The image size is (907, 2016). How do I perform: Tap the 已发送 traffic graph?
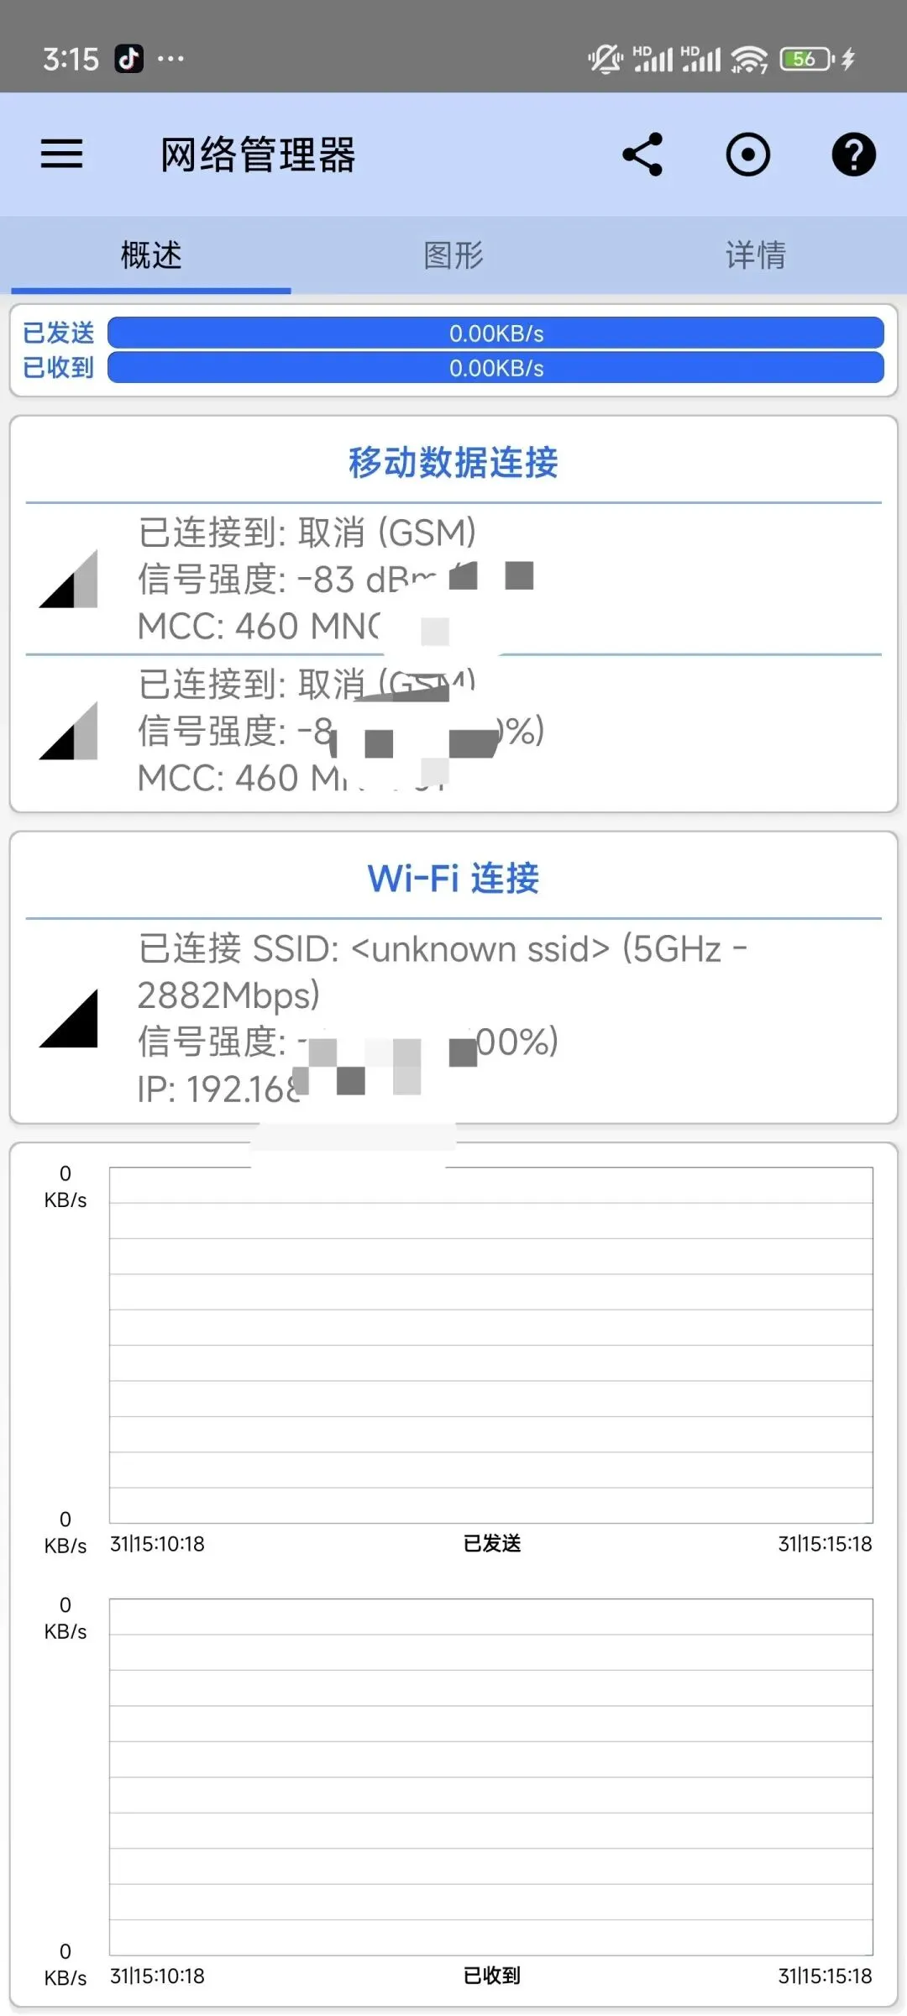click(x=490, y=1345)
